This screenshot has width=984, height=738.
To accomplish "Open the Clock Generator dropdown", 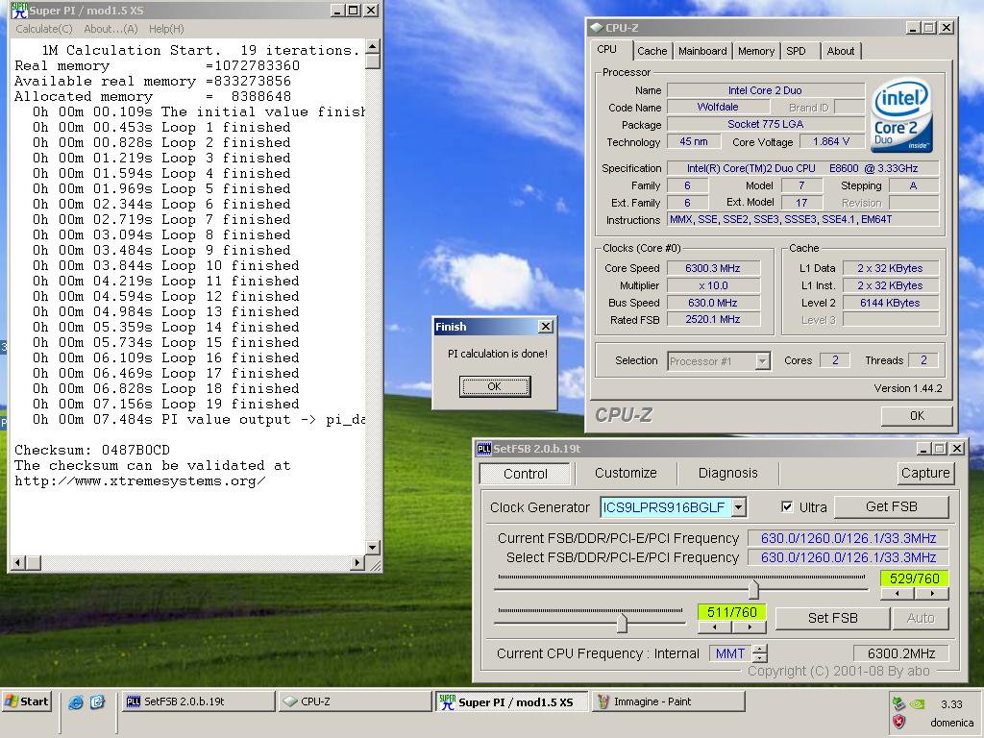I will pos(739,507).
